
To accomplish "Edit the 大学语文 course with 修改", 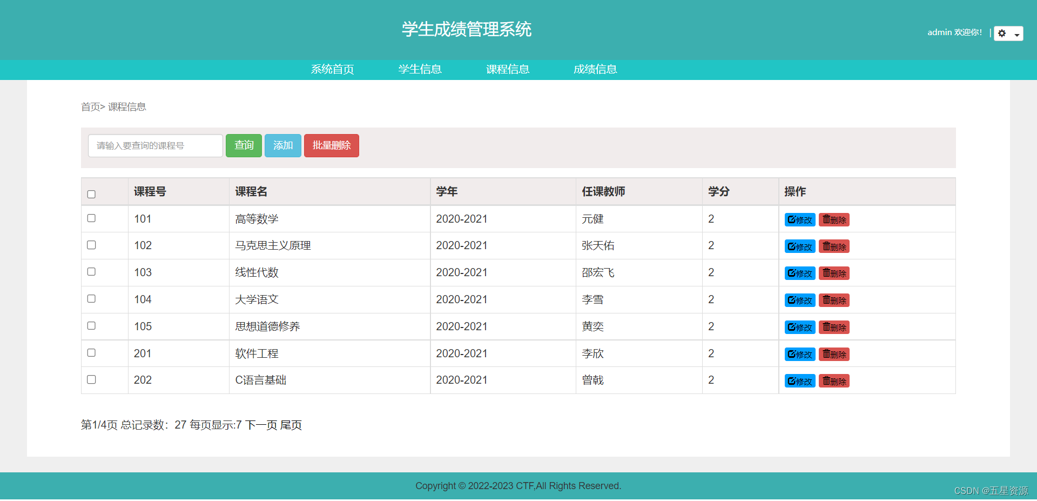I will coord(800,300).
